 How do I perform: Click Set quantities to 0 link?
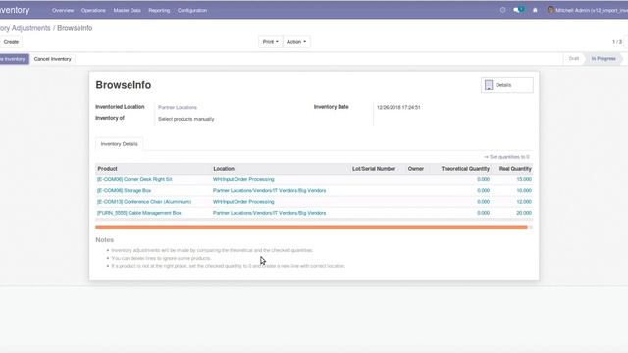(x=506, y=157)
